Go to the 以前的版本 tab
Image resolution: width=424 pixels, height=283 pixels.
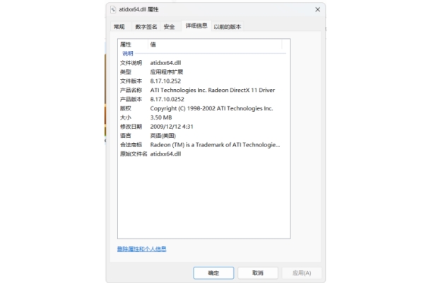point(228,27)
